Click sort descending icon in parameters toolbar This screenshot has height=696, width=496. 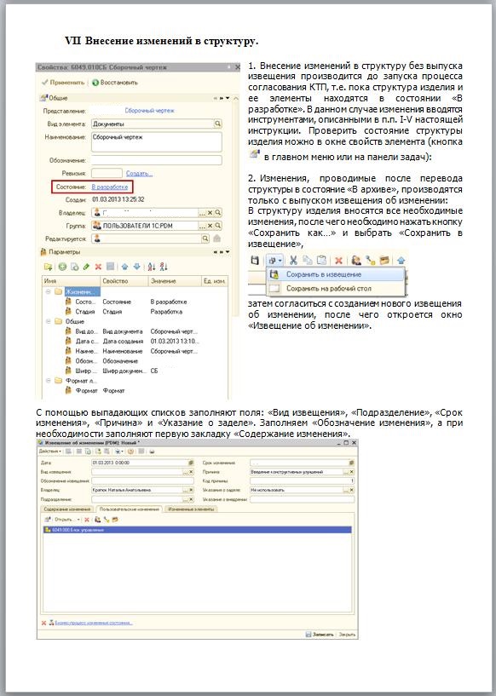pos(164,267)
